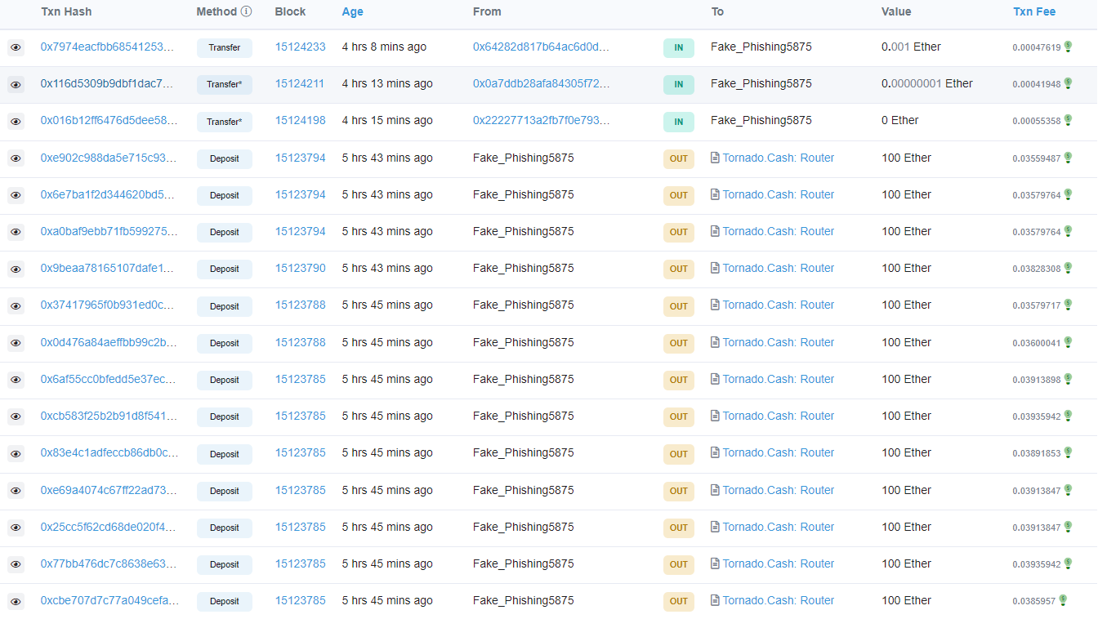Open sender address 0x64282d817b64ac6d0d
This screenshot has height=619, width=1098.
tap(541, 47)
